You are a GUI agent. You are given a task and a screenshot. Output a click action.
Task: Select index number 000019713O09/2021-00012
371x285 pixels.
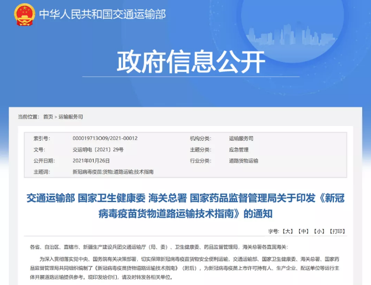coord(105,138)
